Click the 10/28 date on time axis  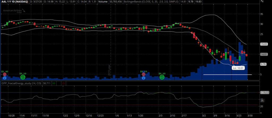click(x=11, y=116)
